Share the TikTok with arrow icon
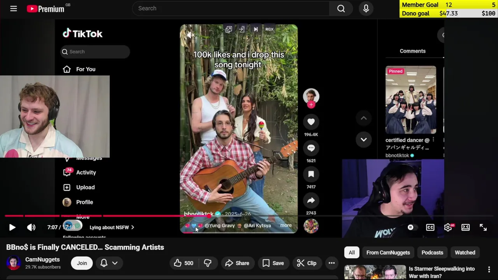This screenshot has width=498, height=280. click(311, 200)
